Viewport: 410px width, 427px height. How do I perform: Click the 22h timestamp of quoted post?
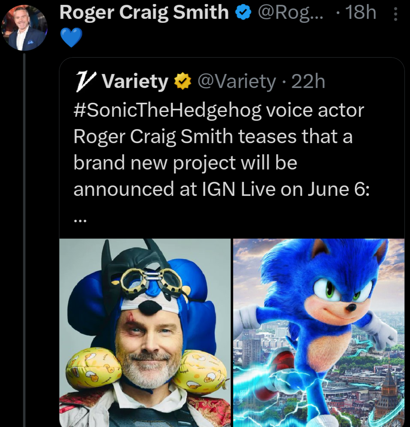click(308, 82)
